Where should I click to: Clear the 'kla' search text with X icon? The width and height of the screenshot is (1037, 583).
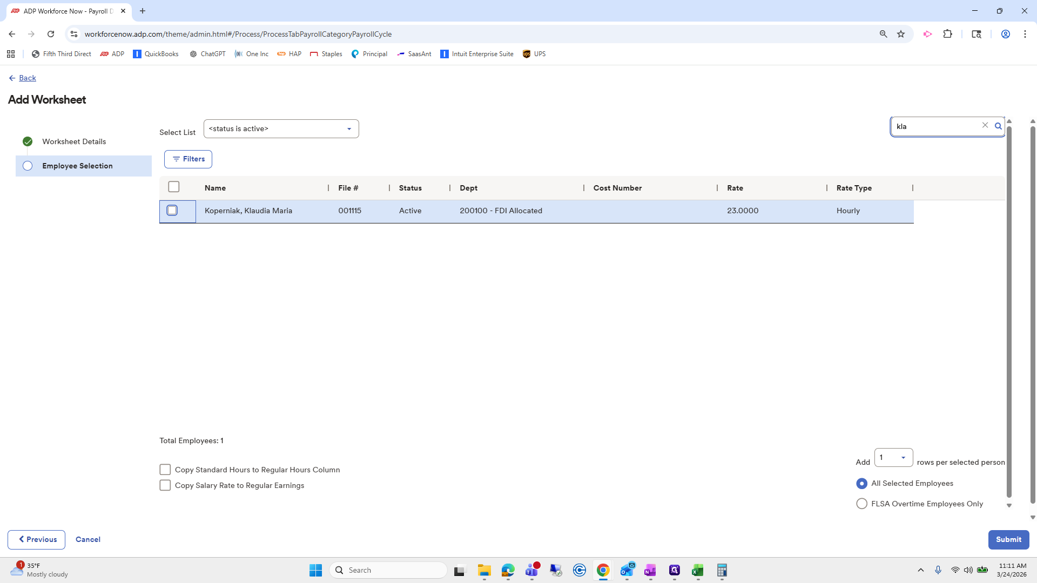tap(985, 125)
